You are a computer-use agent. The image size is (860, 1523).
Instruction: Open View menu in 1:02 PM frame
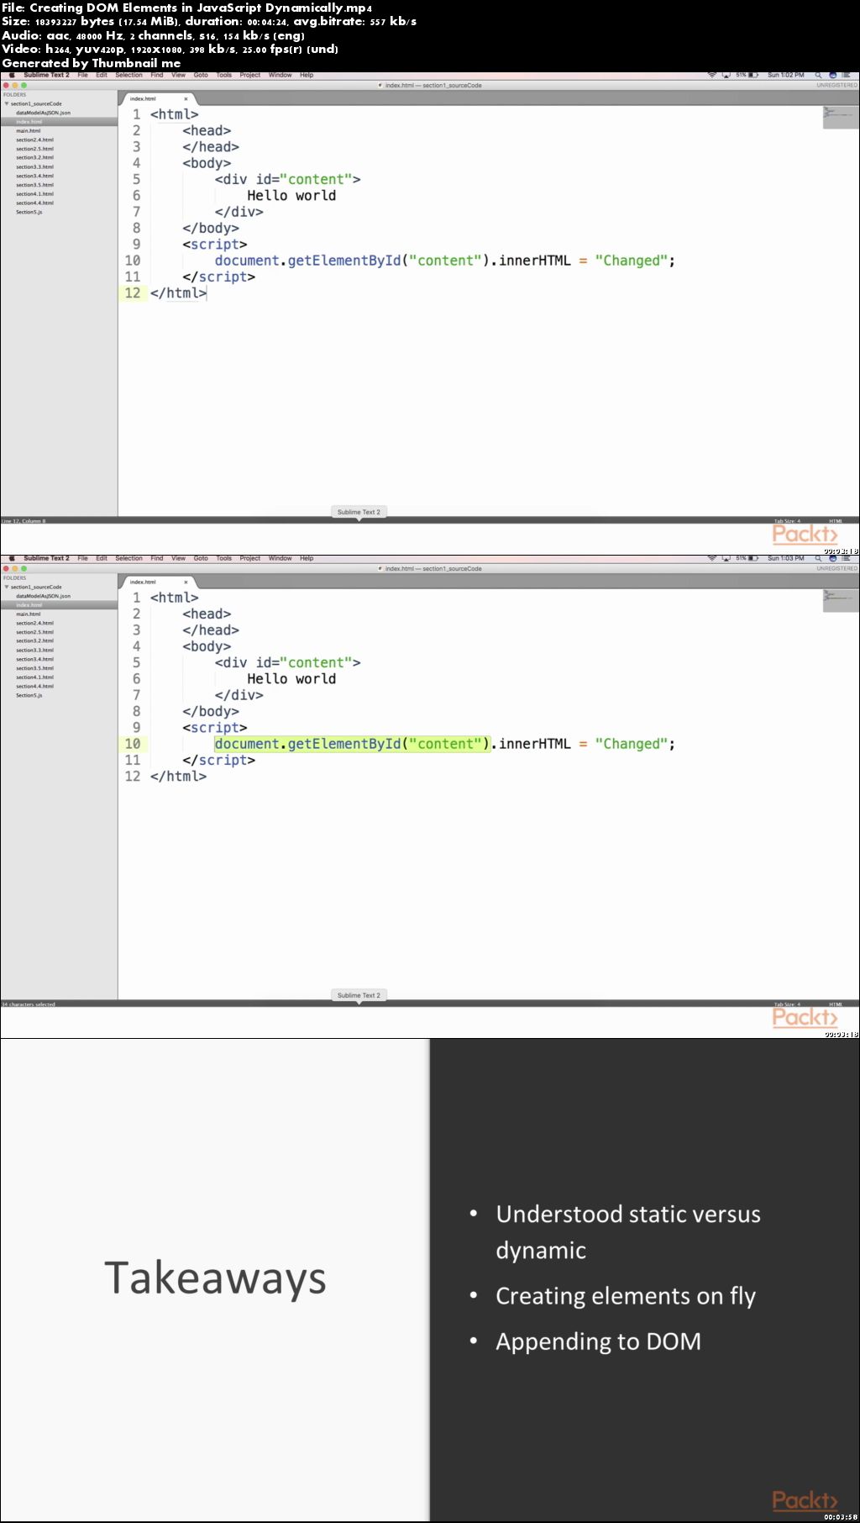pos(179,75)
